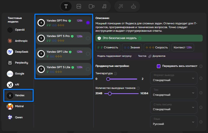
Task: Toggle the Передавать весь контекст checkbox
Action: click(x=159, y=66)
